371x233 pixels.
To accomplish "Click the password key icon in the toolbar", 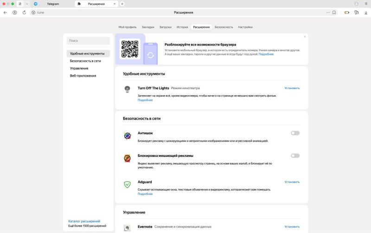I will tap(356, 13).
